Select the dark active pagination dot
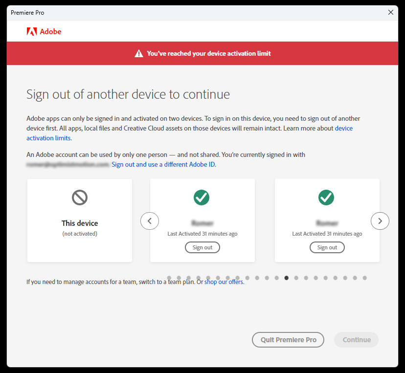Viewport: 405px width, 373px height. pyautogui.click(x=287, y=278)
